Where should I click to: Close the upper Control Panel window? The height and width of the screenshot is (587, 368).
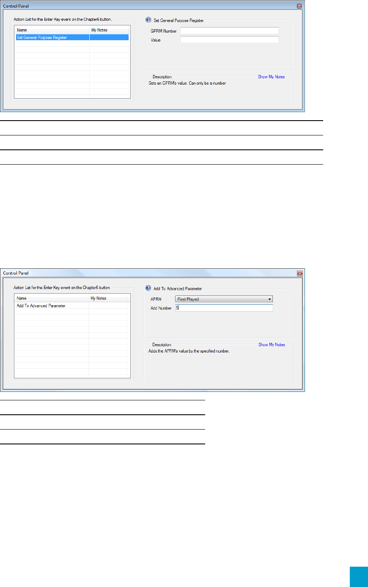point(299,6)
